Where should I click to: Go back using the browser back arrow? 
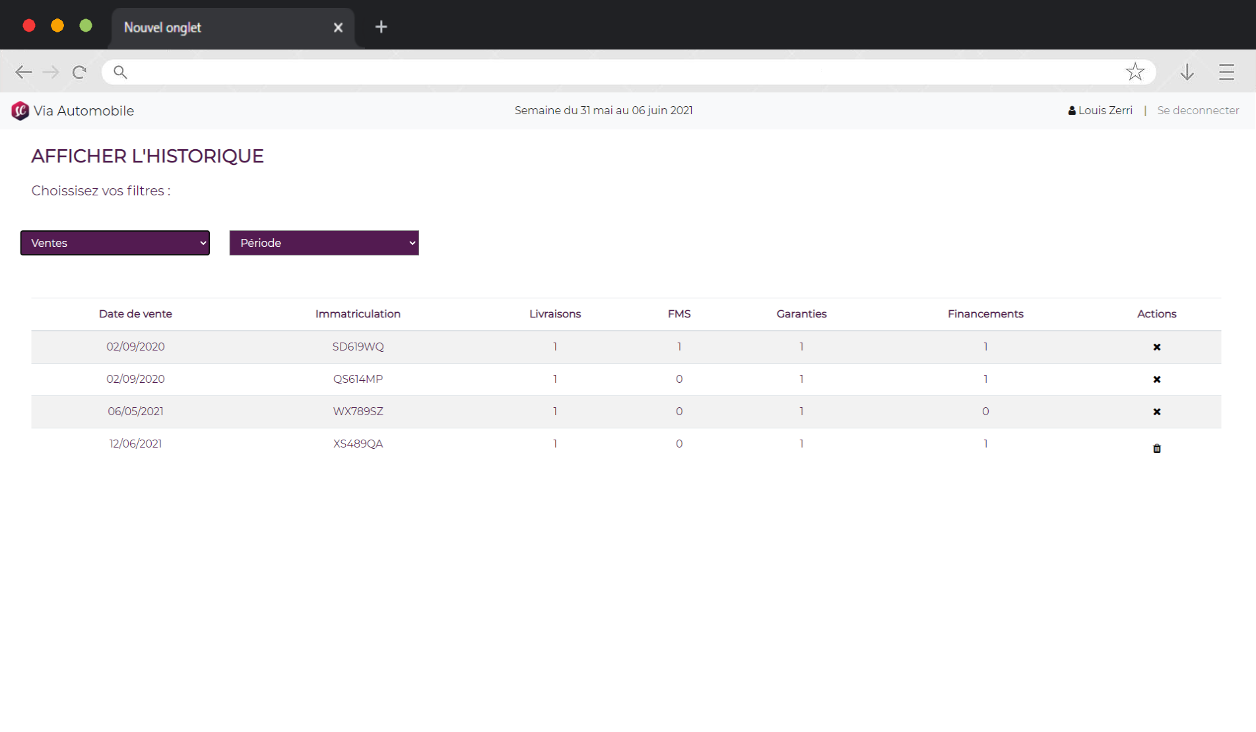(23, 72)
